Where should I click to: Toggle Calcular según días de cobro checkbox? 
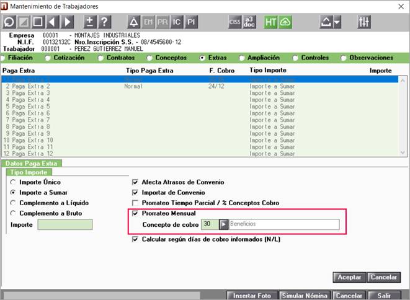pos(135,239)
